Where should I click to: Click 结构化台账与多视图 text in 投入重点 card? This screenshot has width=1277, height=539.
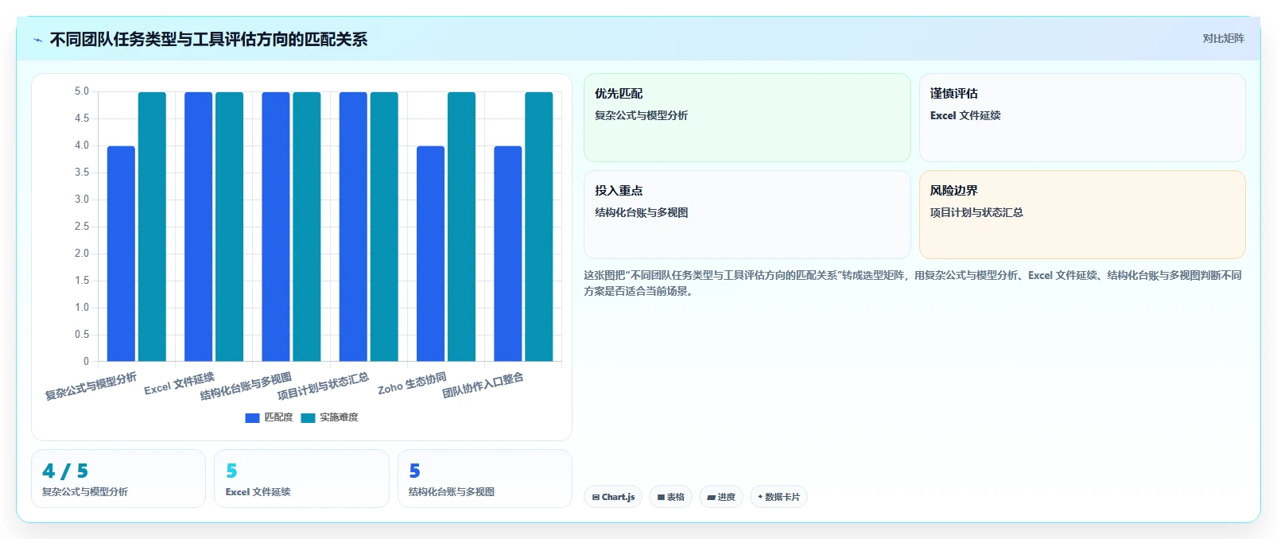coord(641,212)
